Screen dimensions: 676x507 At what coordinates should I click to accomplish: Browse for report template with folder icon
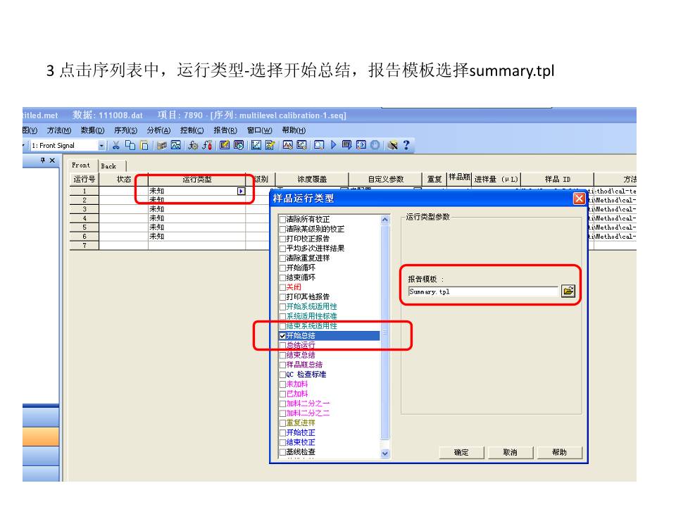[x=568, y=292]
